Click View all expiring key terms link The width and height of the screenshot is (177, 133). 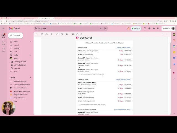point(123,109)
